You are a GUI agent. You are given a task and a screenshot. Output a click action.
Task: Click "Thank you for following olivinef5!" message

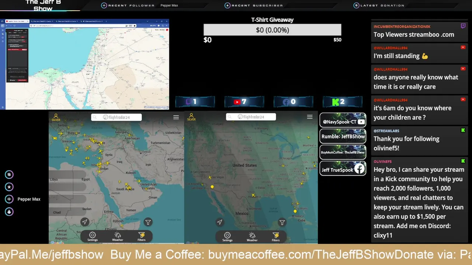(x=406, y=144)
